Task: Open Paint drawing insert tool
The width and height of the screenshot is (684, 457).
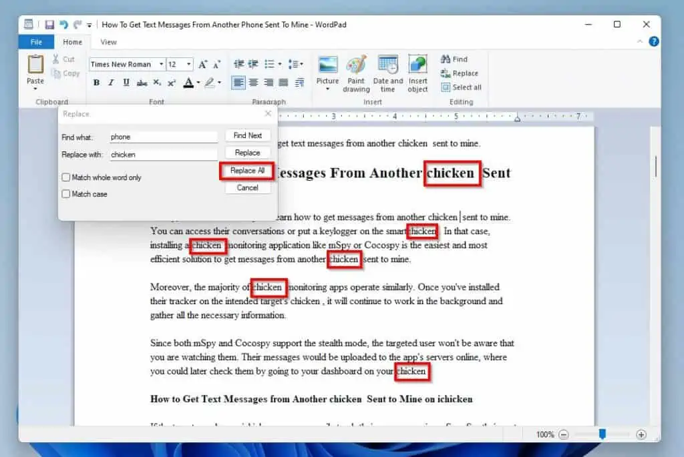Action: tap(356, 72)
